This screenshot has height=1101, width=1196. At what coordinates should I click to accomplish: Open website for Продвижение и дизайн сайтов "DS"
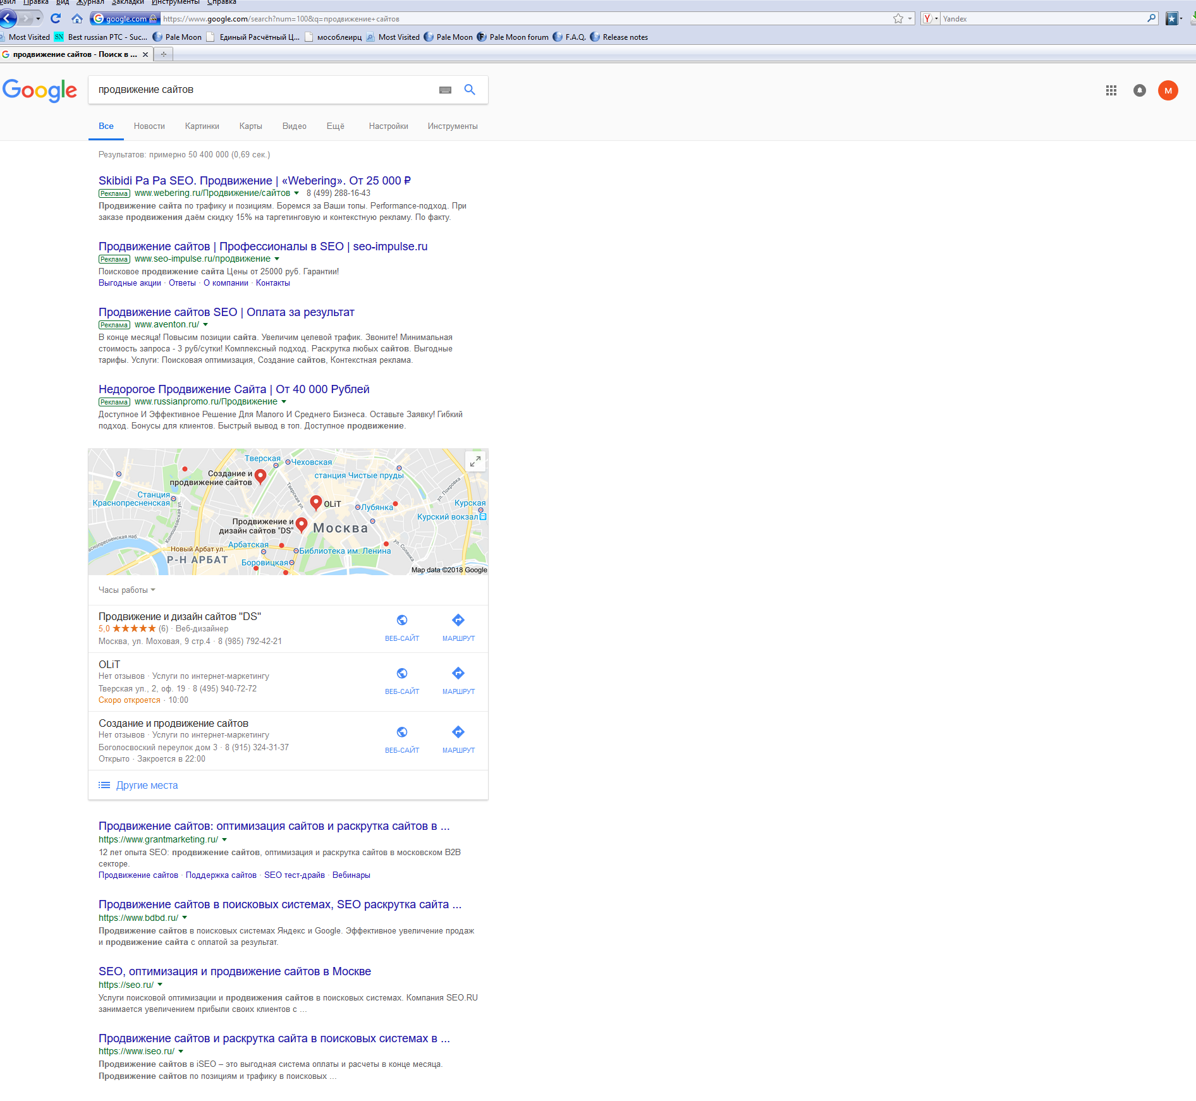[x=402, y=628]
